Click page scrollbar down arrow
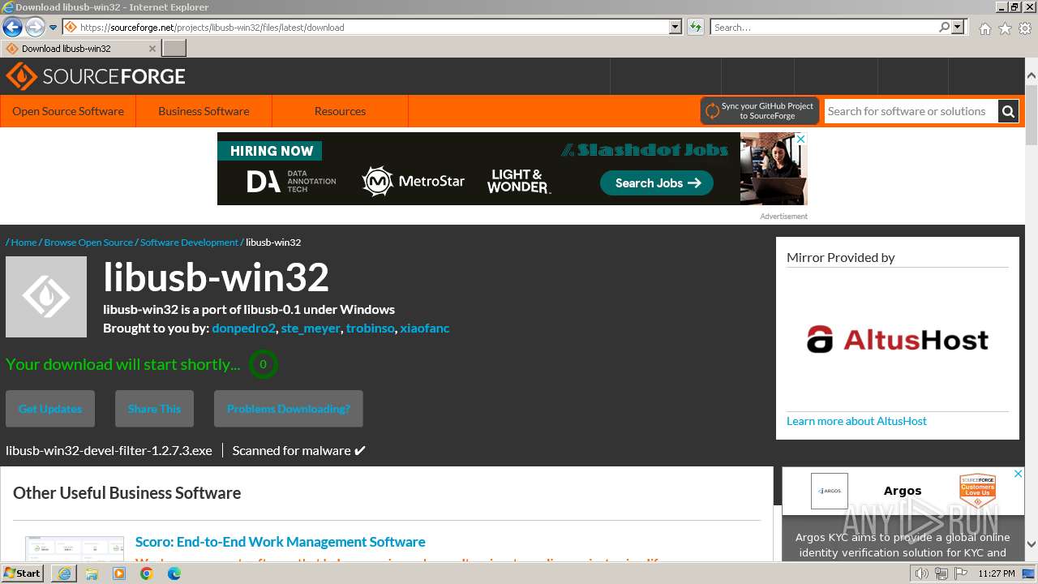 coord(1032,544)
